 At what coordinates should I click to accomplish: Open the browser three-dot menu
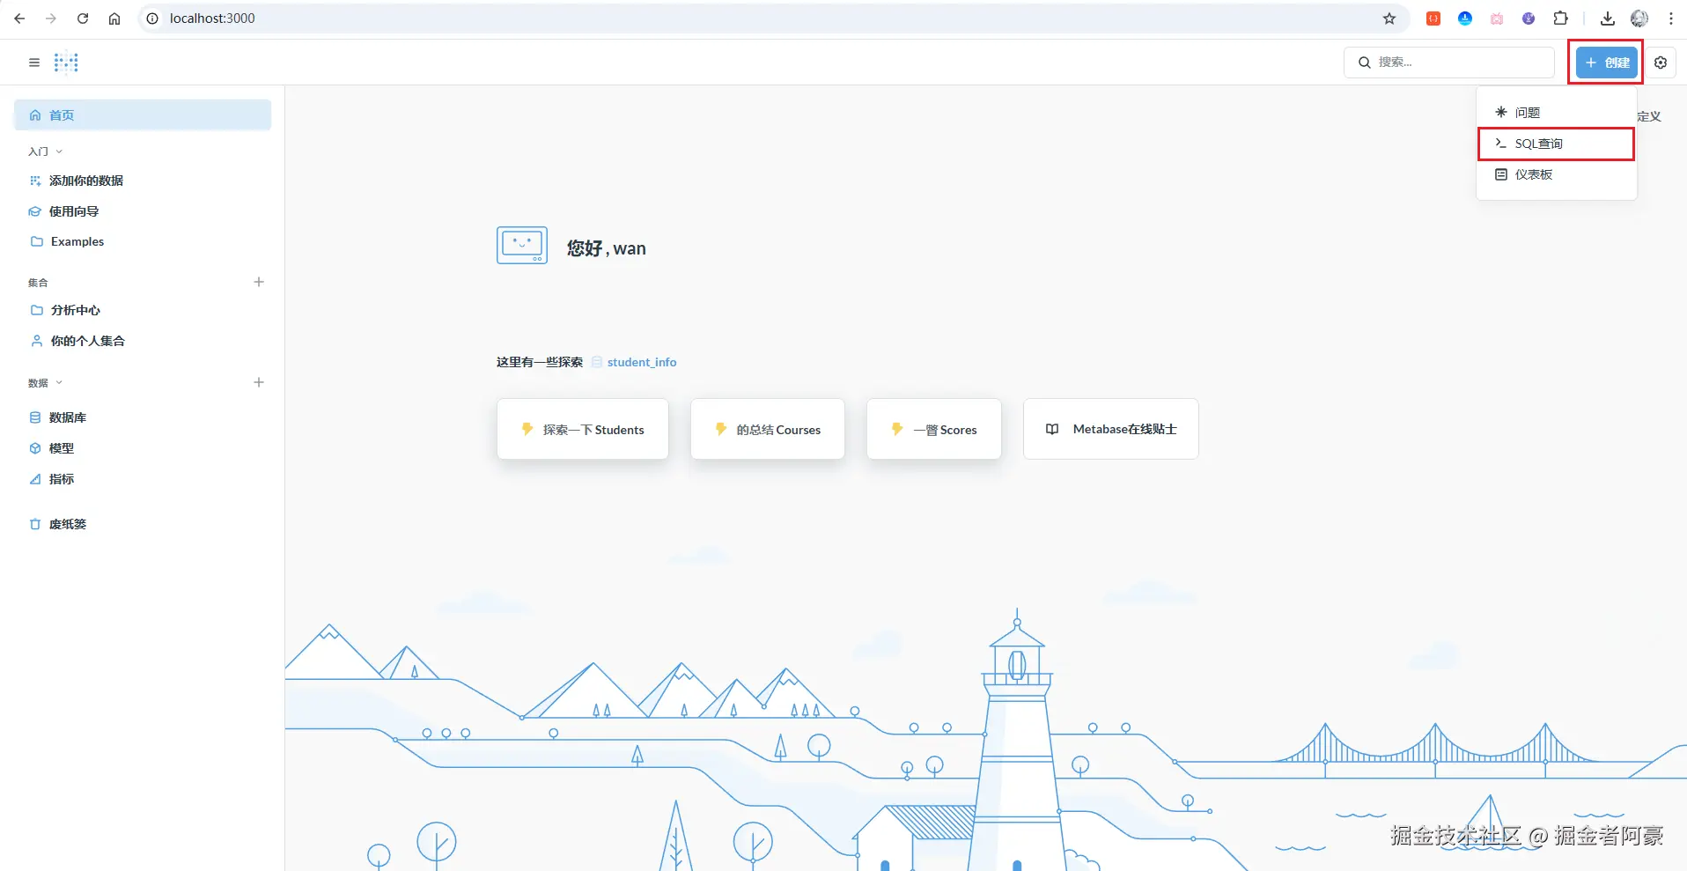point(1671,18)
